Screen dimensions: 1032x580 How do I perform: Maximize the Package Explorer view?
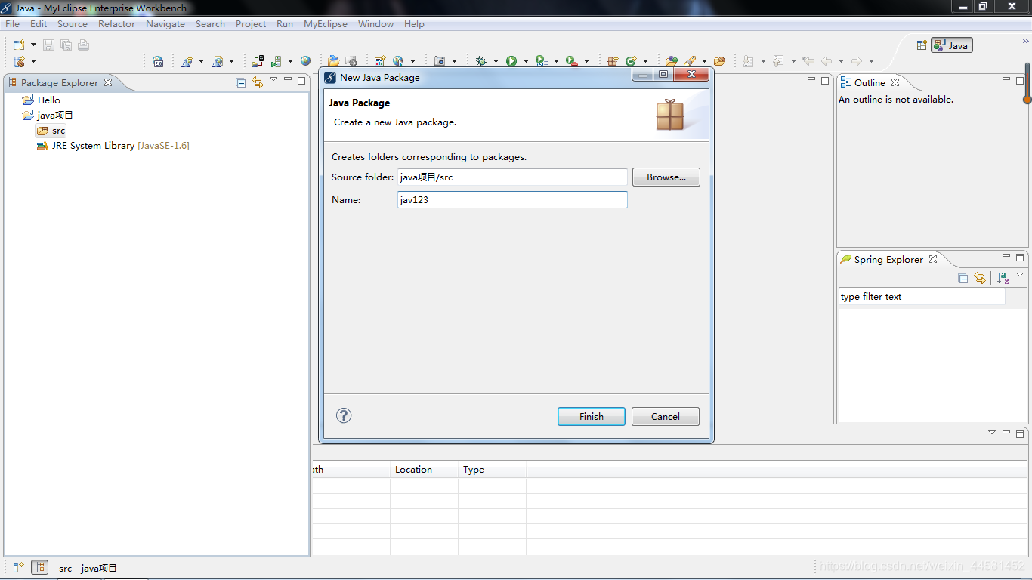click(301, 80)
